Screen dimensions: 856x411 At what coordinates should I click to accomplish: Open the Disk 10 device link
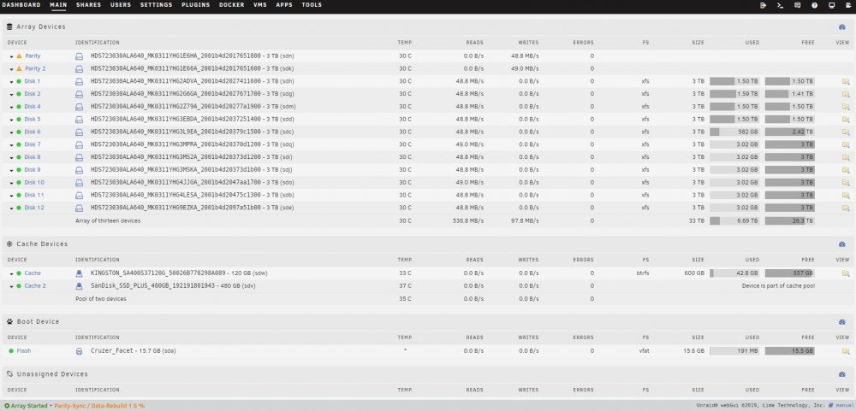coord(34,183)
